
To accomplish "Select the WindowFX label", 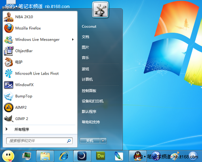I will 24,85.
